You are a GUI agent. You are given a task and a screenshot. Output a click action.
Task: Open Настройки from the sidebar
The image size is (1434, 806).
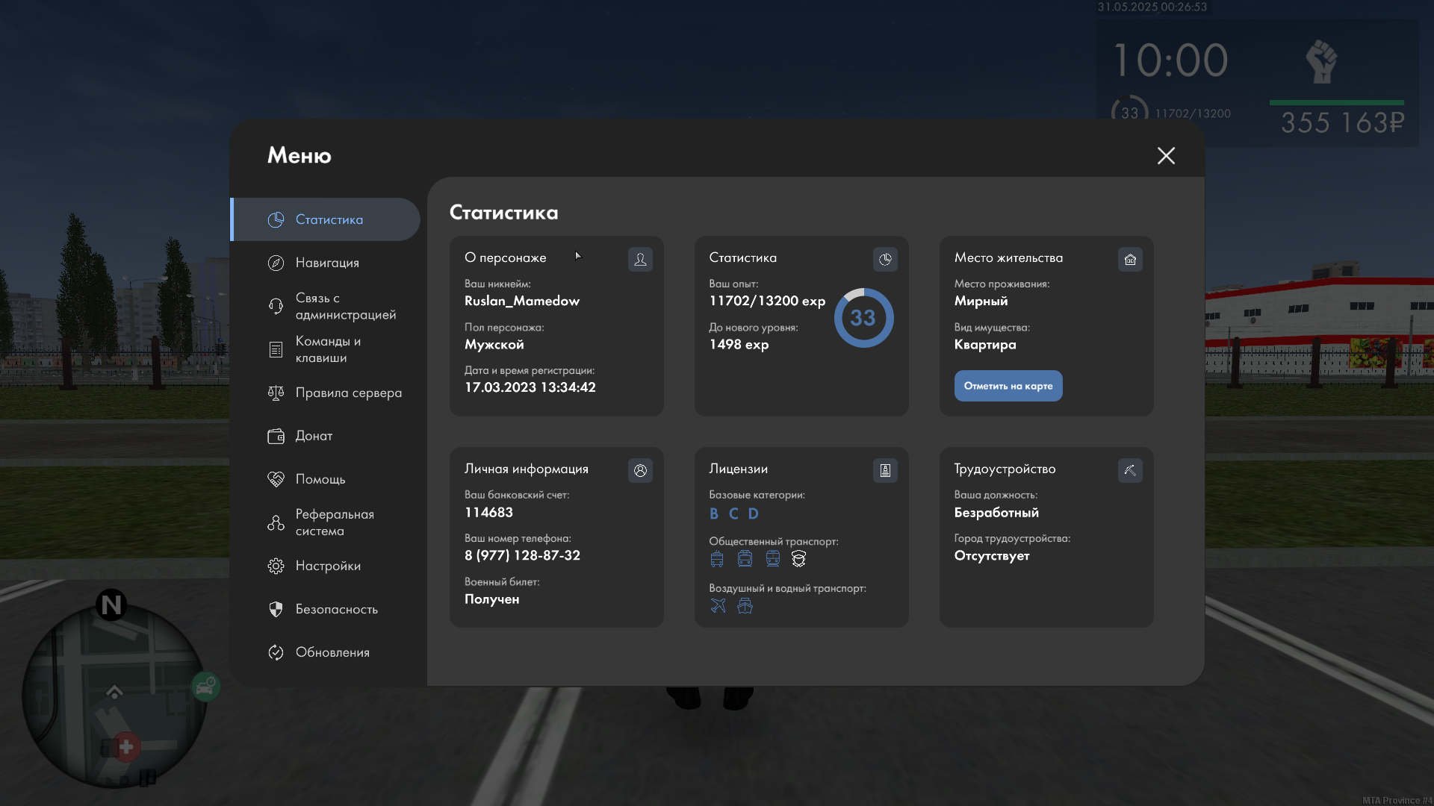pyautogui.click(x=327, y=566)
